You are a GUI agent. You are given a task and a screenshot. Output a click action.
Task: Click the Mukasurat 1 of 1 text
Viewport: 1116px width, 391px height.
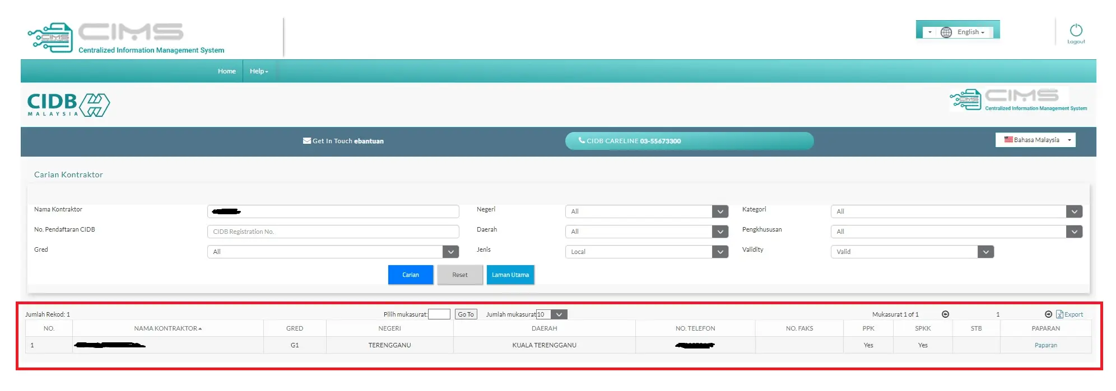tap(895, 314)
